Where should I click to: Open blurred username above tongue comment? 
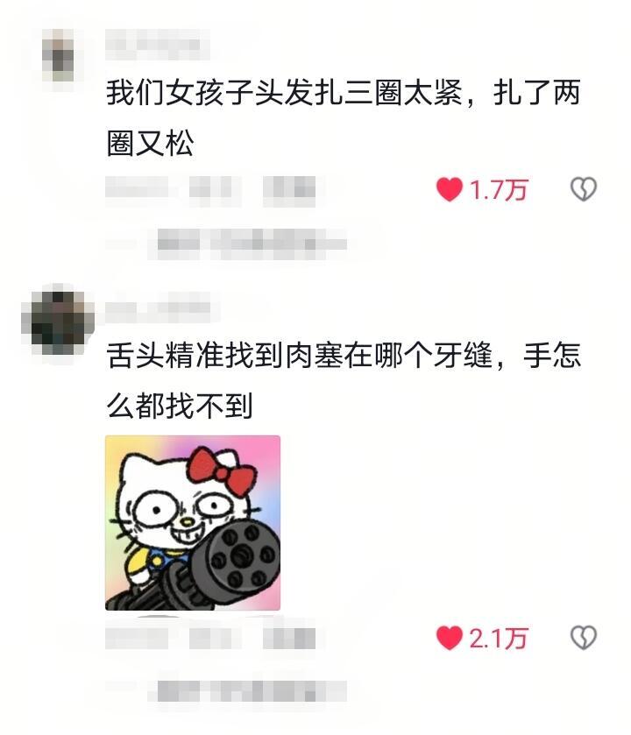click(x=158, y=307)
